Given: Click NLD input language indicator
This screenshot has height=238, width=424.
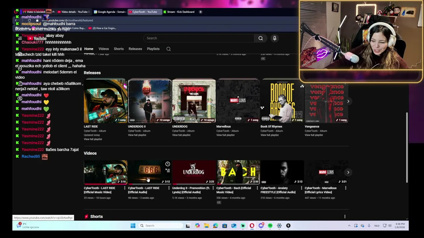Looking at the screenshot, I should tap(377, 226).
